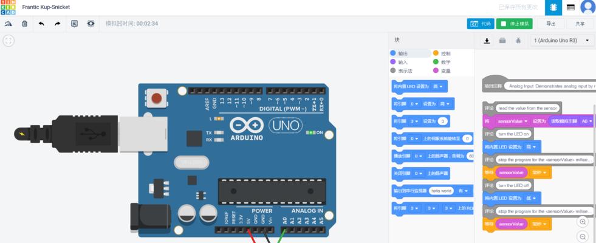Switch to circuit view chip icon
The width and height of the screenshot is (596, 243).
click(553, 7)
